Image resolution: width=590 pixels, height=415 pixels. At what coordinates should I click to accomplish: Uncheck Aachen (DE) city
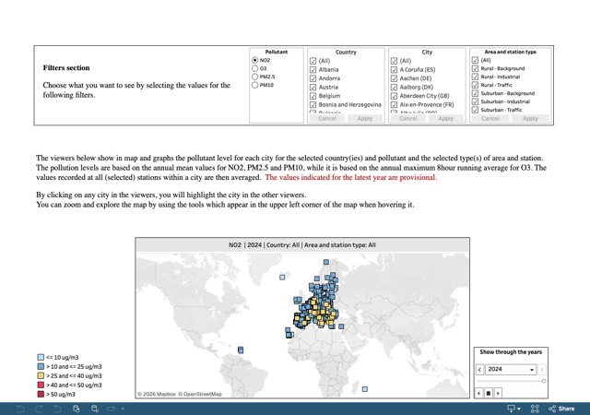click(x=394, y=78)
